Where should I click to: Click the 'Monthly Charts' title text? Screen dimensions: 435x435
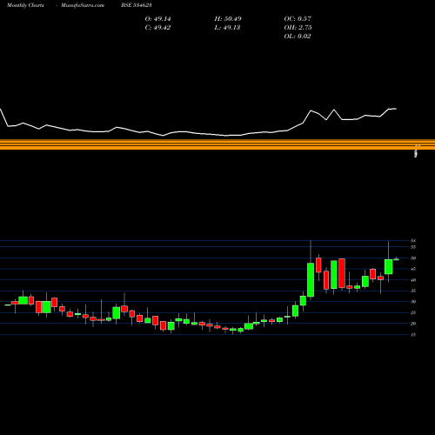[25, 5]
